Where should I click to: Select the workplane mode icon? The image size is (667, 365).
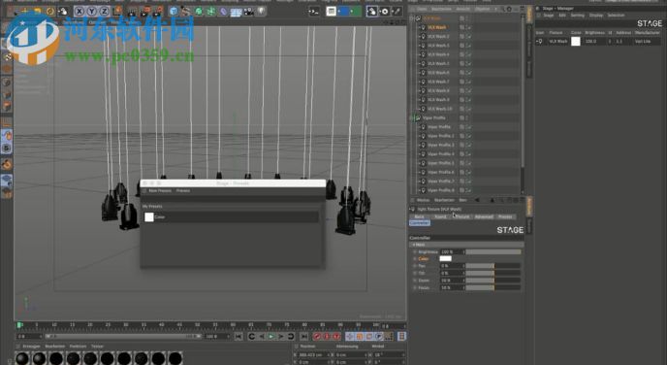click(x=7, y=181)
